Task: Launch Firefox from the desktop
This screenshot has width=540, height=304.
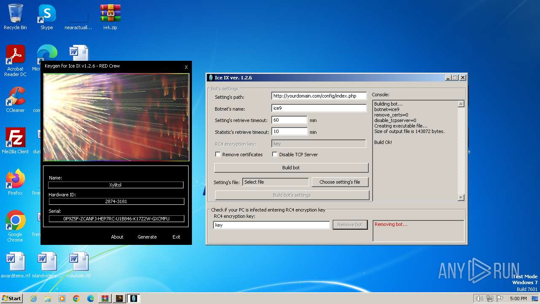Action: coord(15,182)
